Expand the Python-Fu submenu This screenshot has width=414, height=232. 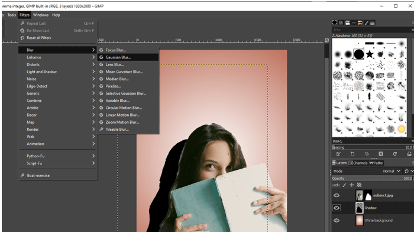point(57,156)
